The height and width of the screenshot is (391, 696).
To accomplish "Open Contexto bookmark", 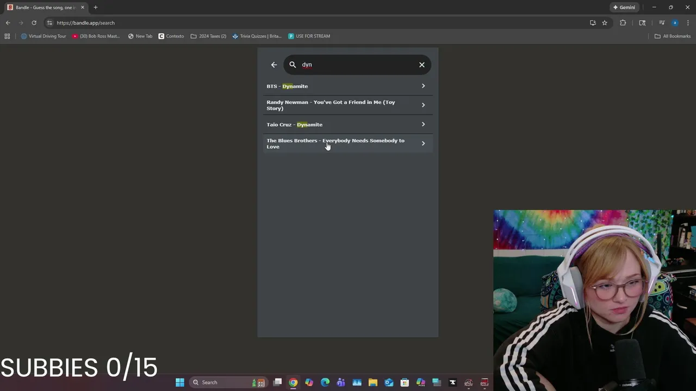I will [x=171, y=36].
